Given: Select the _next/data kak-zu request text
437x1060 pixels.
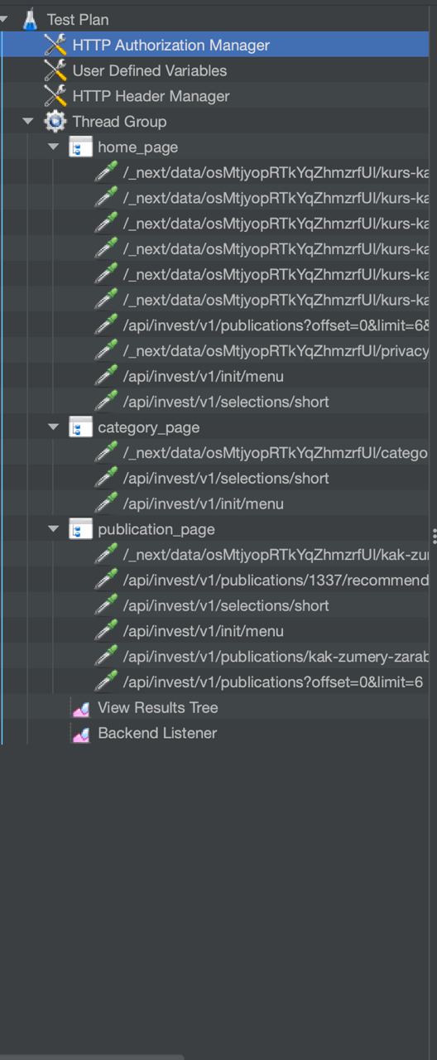Looking at the screenshot, I should pyautogui.click(x=276, y=555).
